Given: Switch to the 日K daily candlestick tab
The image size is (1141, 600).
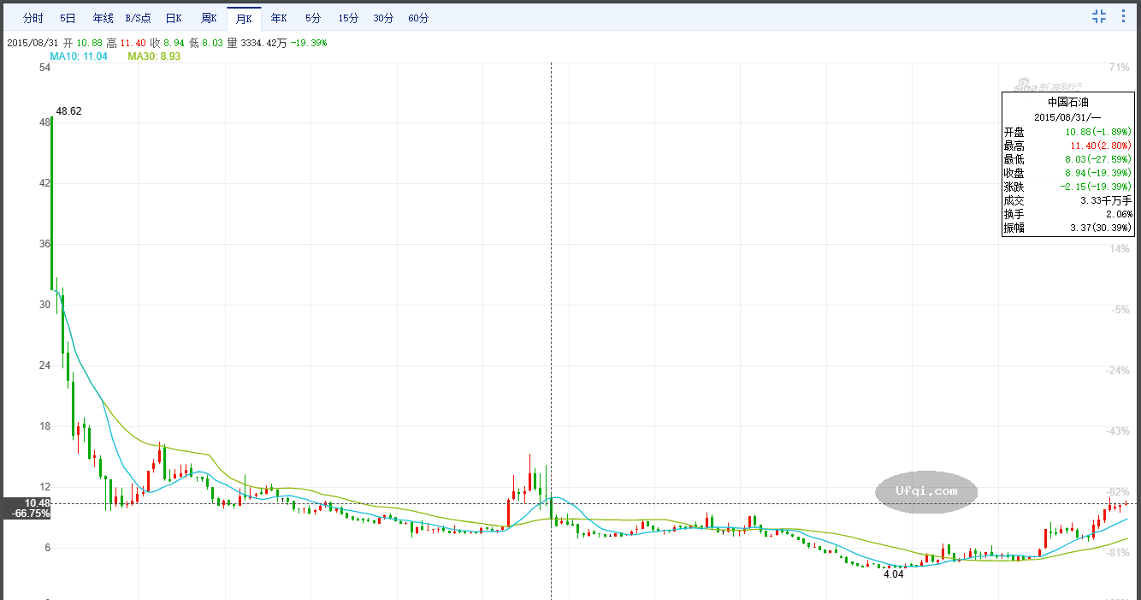Looking at the screenshot, I should click(174, 18).
